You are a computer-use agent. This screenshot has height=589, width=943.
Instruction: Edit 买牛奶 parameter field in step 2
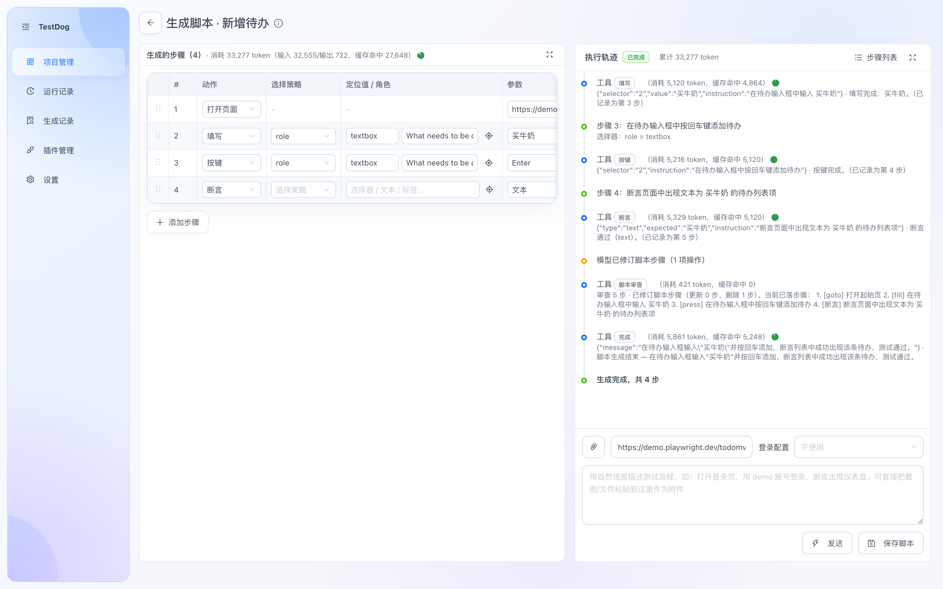tap(532, 136)
